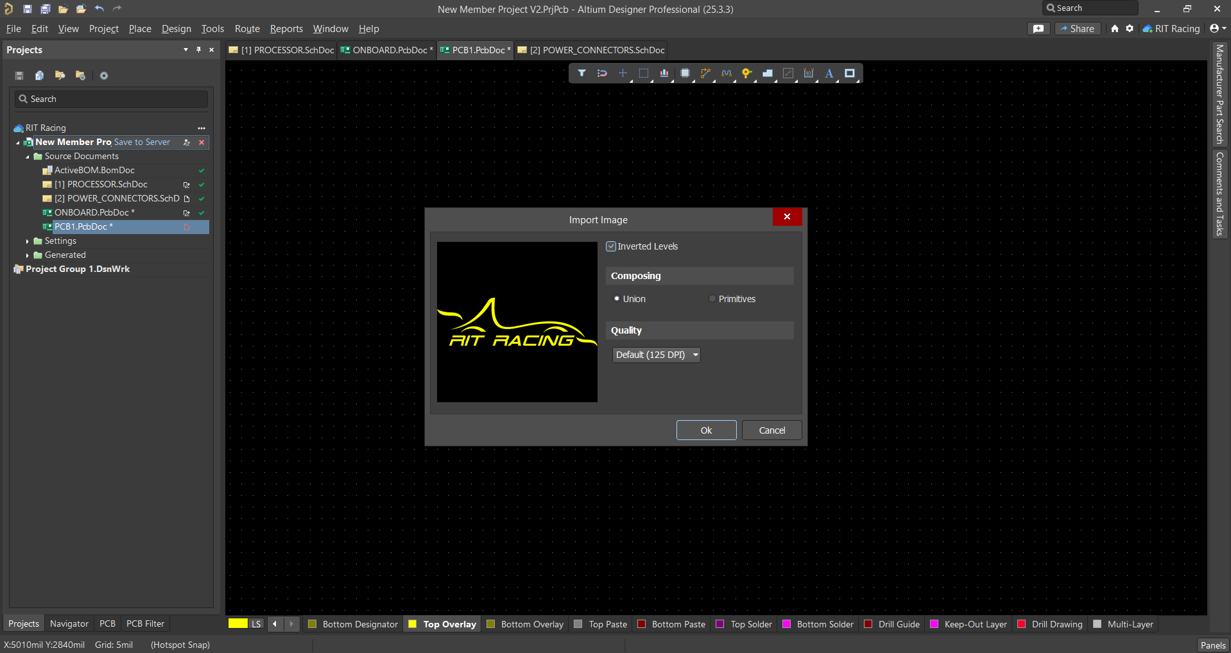Click the Top Overlay layer tab

443,624
